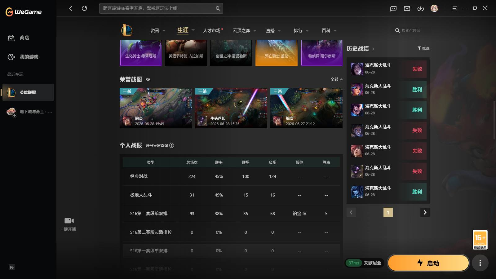Go back with the back arrow

[x=71, y=8]
